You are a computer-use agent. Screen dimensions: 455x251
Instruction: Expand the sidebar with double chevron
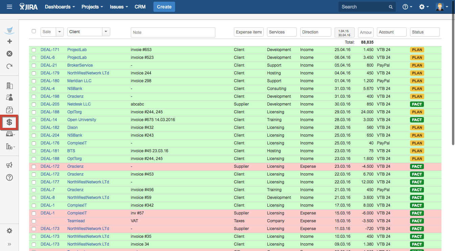pos(9,244)
